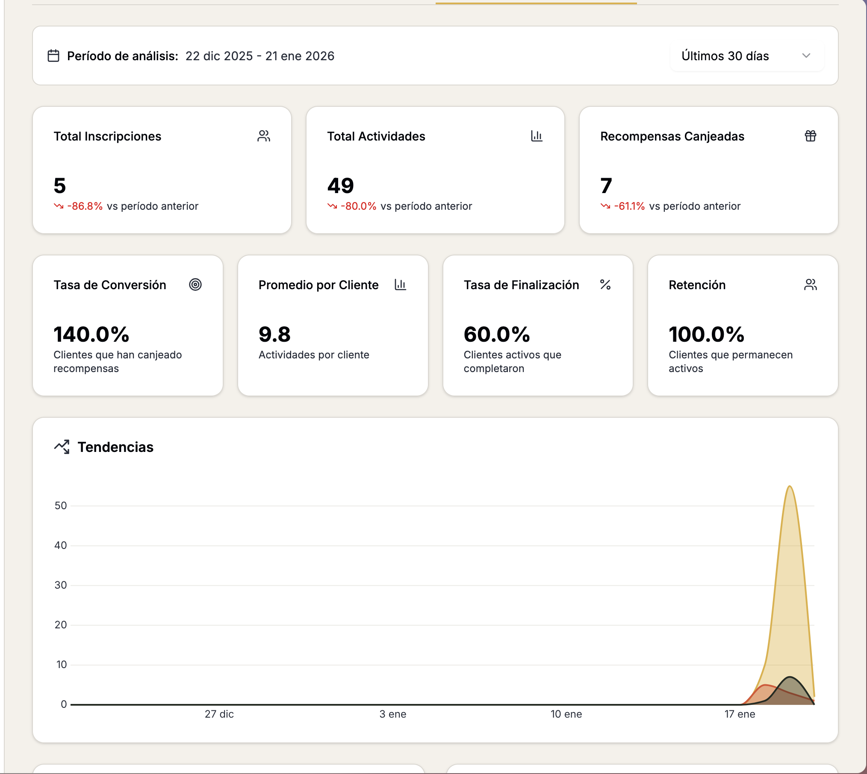Click the 140.0% conversion rate value

tap(91, 334)
